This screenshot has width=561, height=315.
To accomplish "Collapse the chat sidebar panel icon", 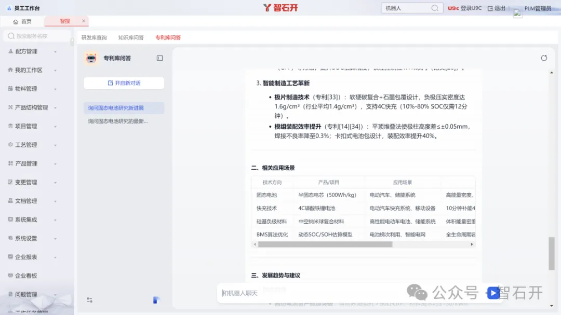I will click(x=159, y=58).
